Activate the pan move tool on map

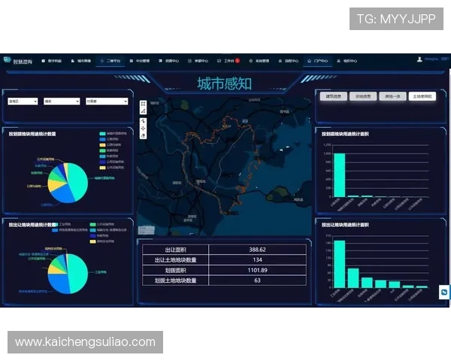[x=143, y=127]
